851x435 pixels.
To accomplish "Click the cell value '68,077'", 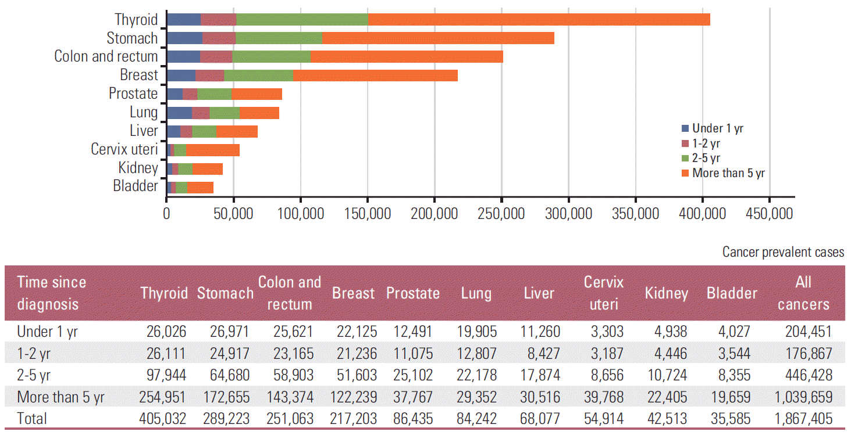I will point(541,419).
